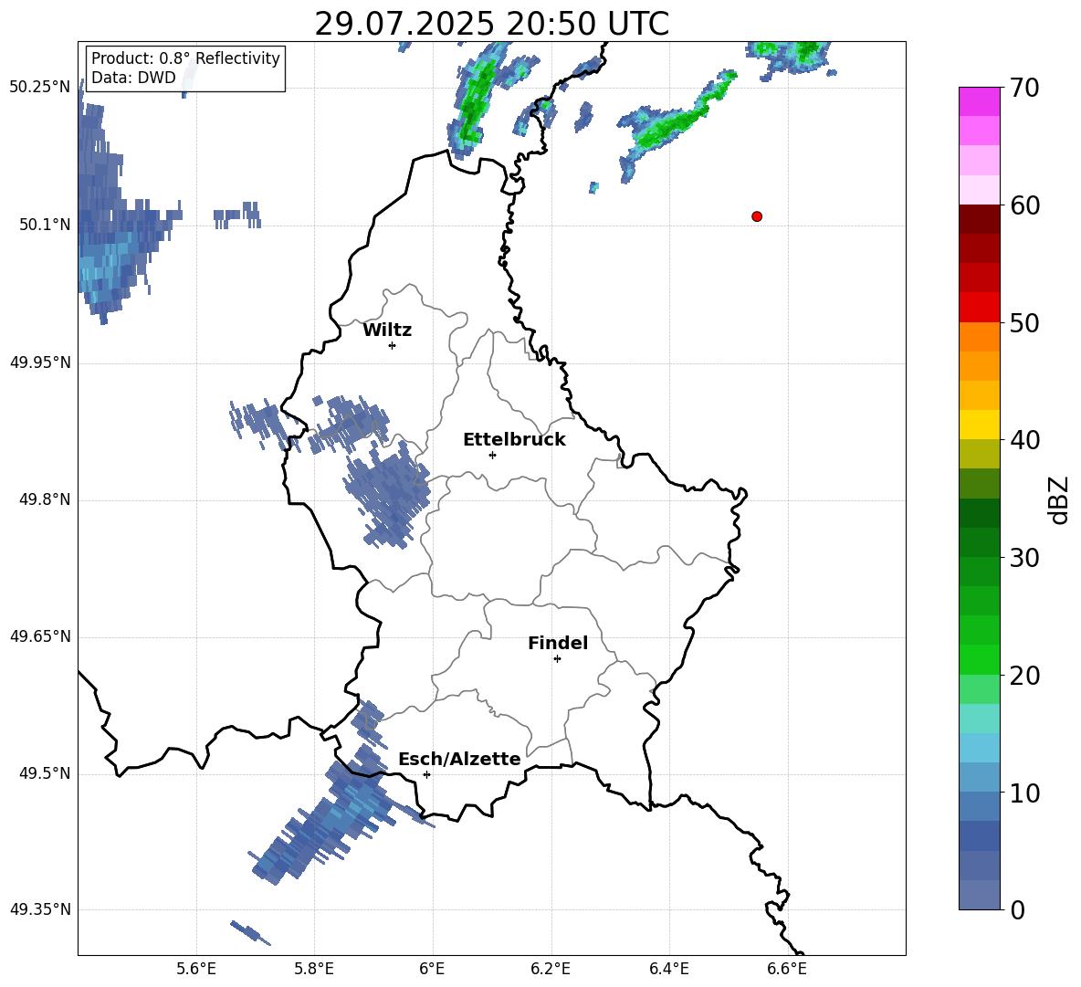Screen dimensions: 1081x987
Task: Click colorbar tick value 30
Action: (1024, 558)
